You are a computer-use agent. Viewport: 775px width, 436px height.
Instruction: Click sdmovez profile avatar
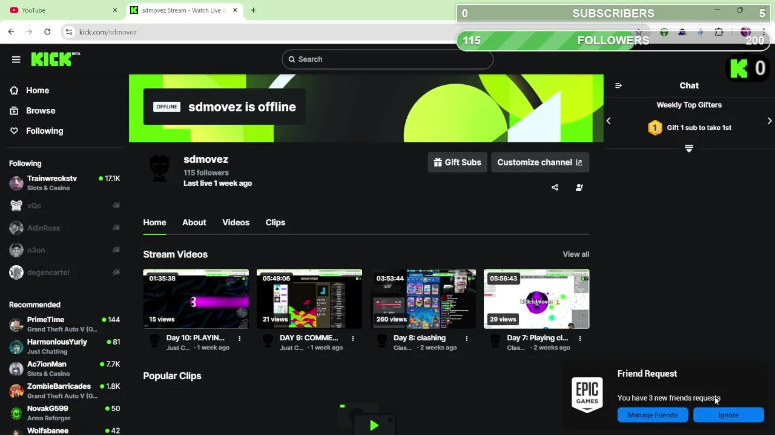pyautogui.click(x=160, y=168)
